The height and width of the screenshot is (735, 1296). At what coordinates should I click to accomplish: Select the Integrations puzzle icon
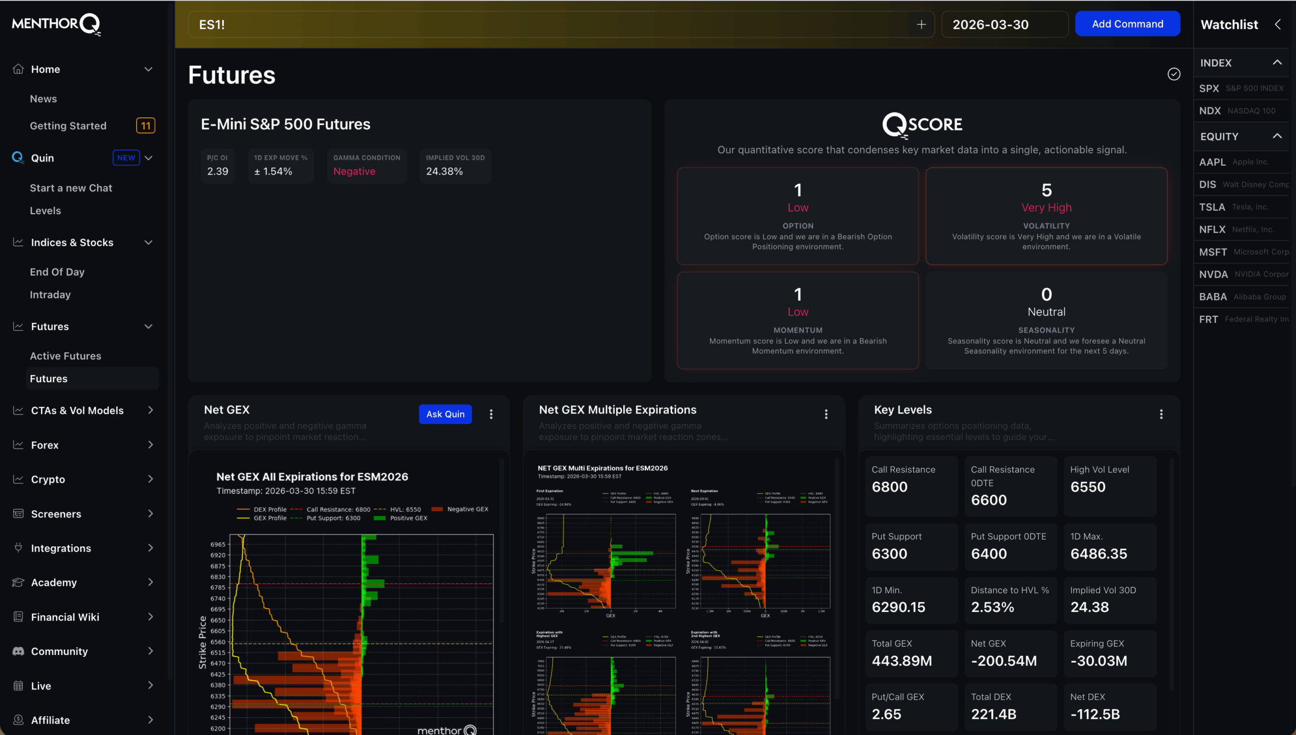click(18, 548)
